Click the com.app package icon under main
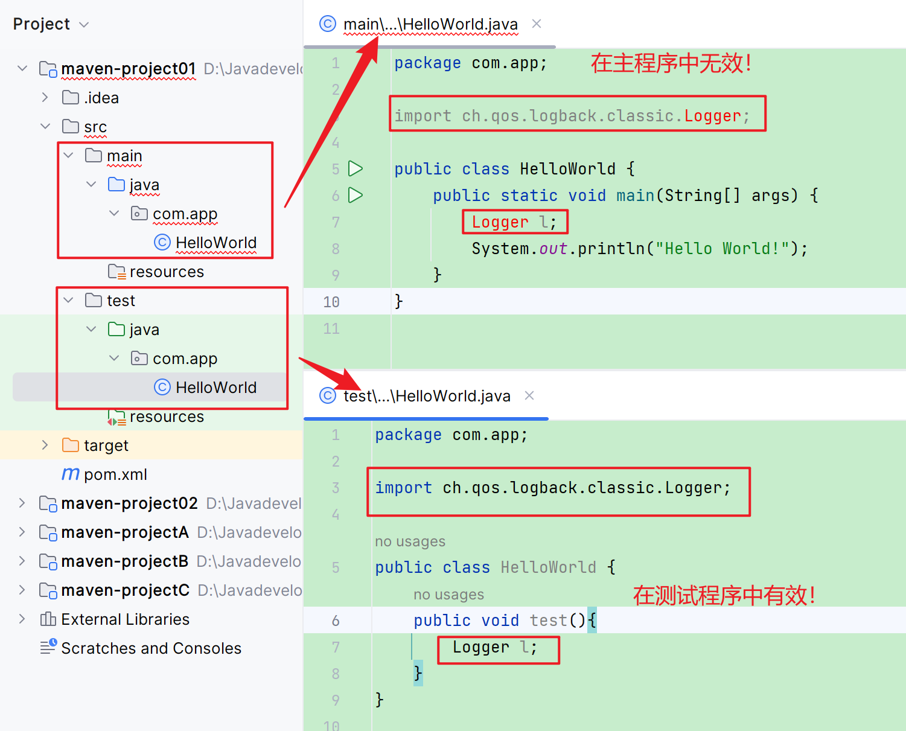Viewport: 906px width, 731px height. coord(139,213)
